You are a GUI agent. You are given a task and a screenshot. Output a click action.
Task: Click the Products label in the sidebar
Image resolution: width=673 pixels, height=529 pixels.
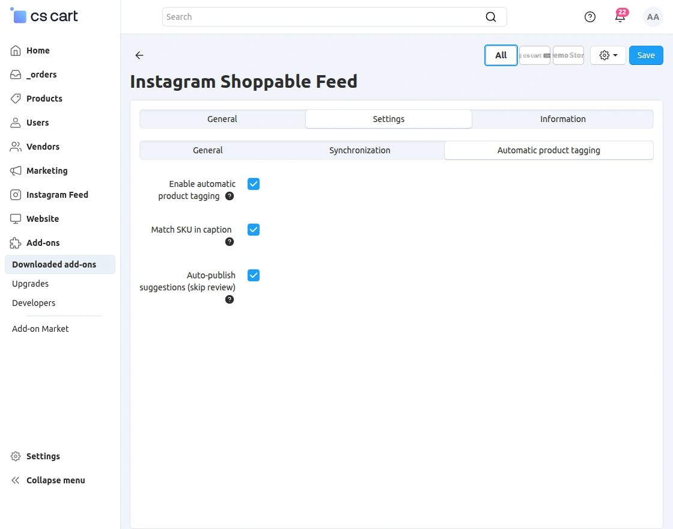44,99
